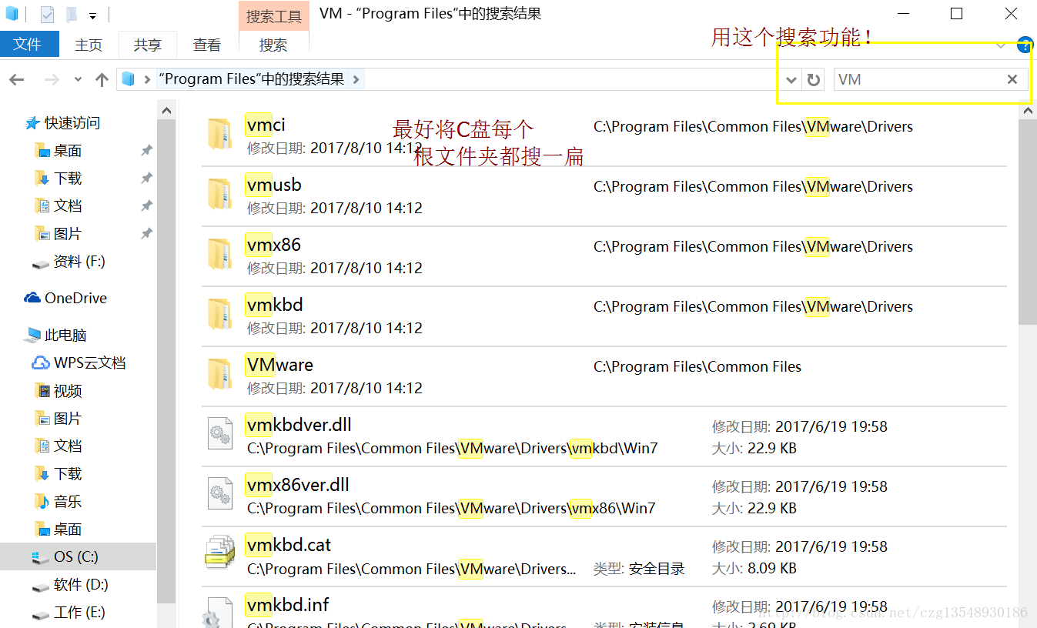Open the Customize Quick Access Toolbar dropdown
The image size is (1037, 628).
coord(92,15)
